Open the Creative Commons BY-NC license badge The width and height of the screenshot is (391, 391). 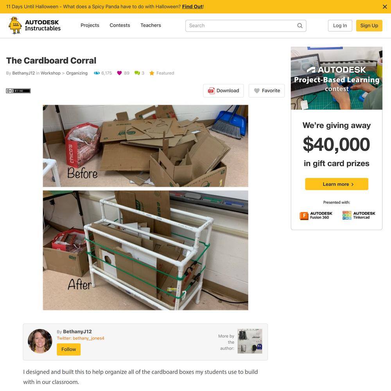coord(18,91)
